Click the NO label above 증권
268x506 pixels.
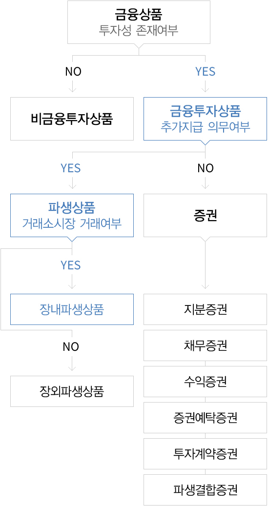pos(206,168)
